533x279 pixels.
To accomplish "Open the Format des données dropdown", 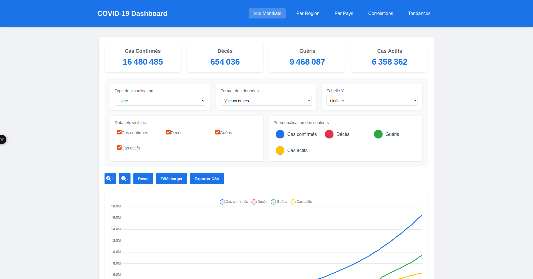I will click(266, 101).
